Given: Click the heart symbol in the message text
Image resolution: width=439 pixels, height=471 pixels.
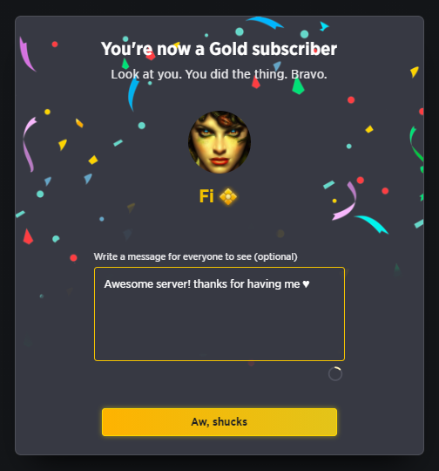Looking at the screenshot, I should point(306,283).
